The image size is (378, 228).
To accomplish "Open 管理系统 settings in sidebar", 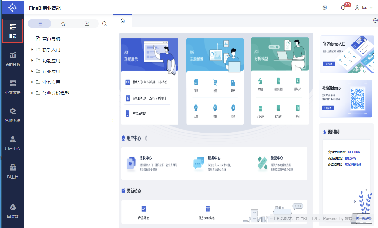I will (13, 116).
